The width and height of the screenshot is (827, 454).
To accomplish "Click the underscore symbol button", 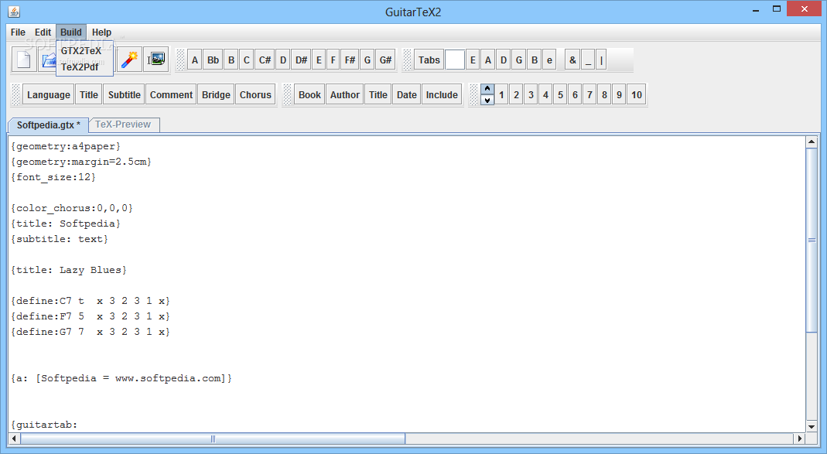I will click(588, 60).
